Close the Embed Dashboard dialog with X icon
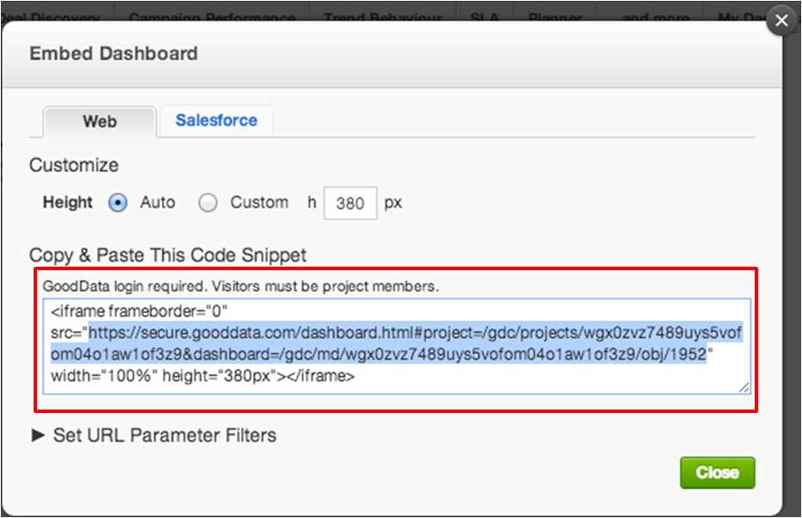This screenshot has width=802, height=518. tap(781, 20)
